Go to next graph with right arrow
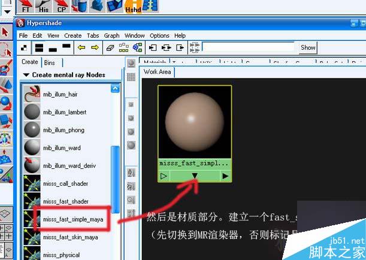 [x=95, y=47]
